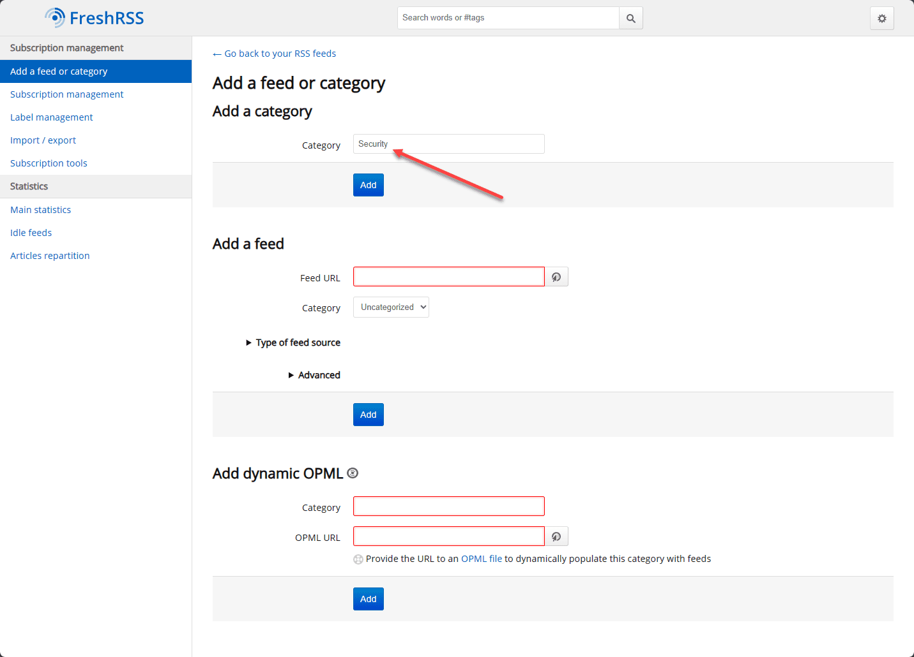Open the OPML file link

pos(482,559)
